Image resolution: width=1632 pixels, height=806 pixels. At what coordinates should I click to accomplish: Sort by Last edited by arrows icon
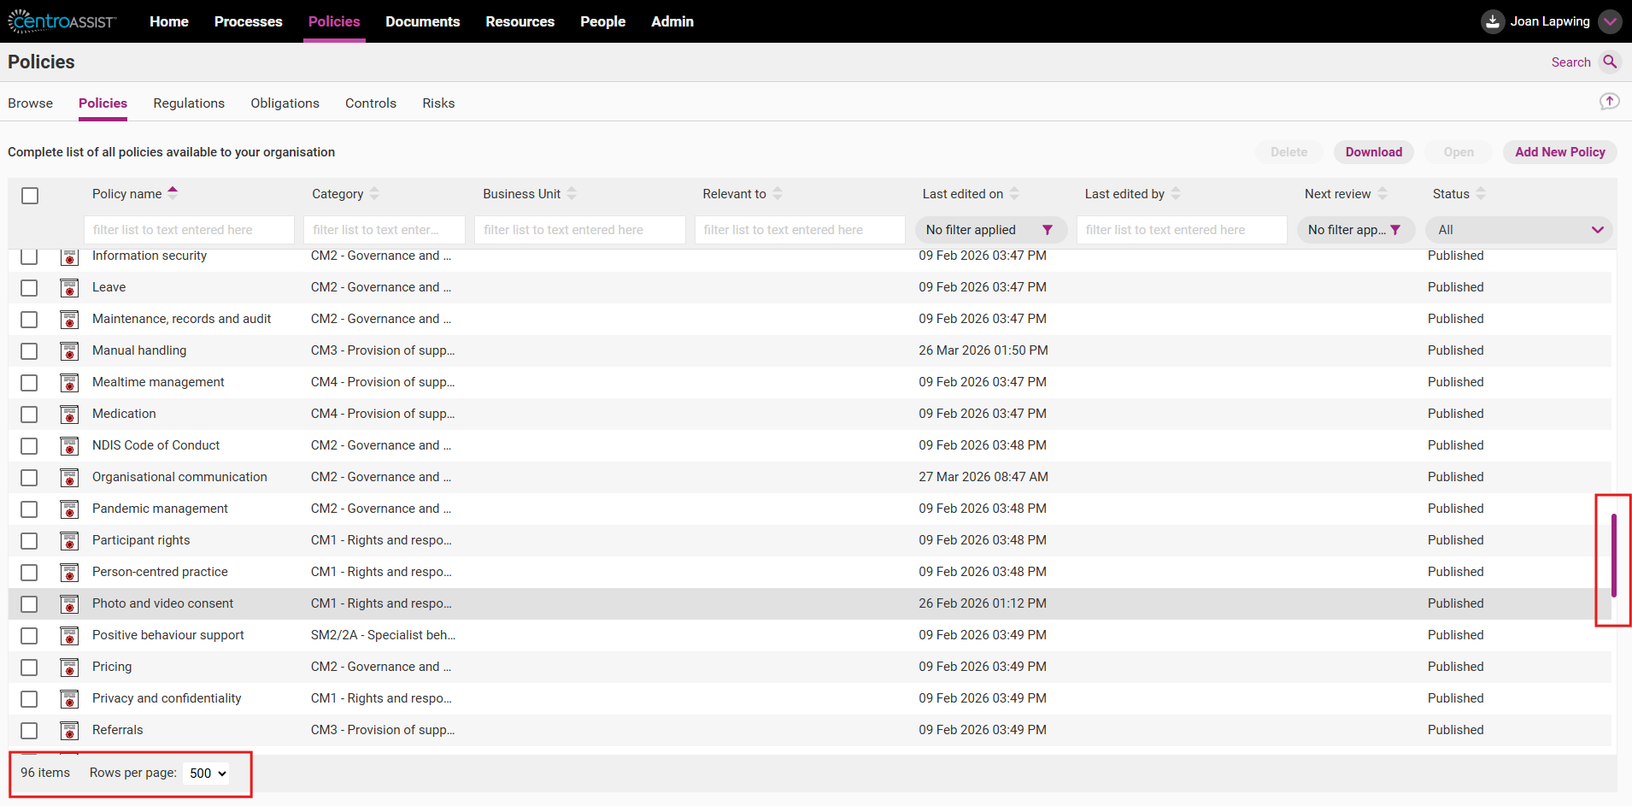coord(1176,194)
